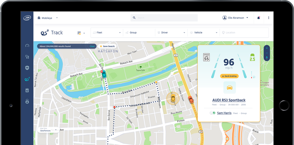Screen dimensions: 294x145
Task: Click the Save Search button
Action: point(107,46)
